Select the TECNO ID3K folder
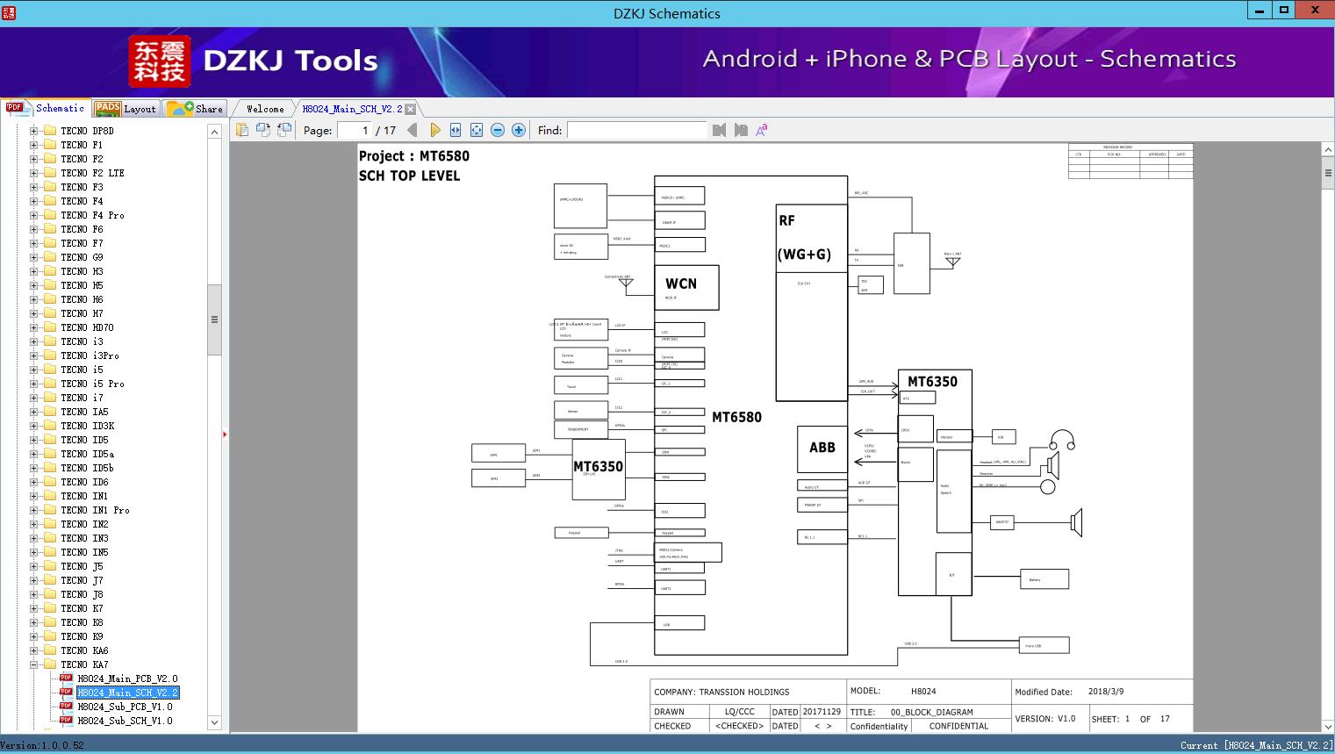The height and width of the screenshot is (754, 1335). (87, 426)
